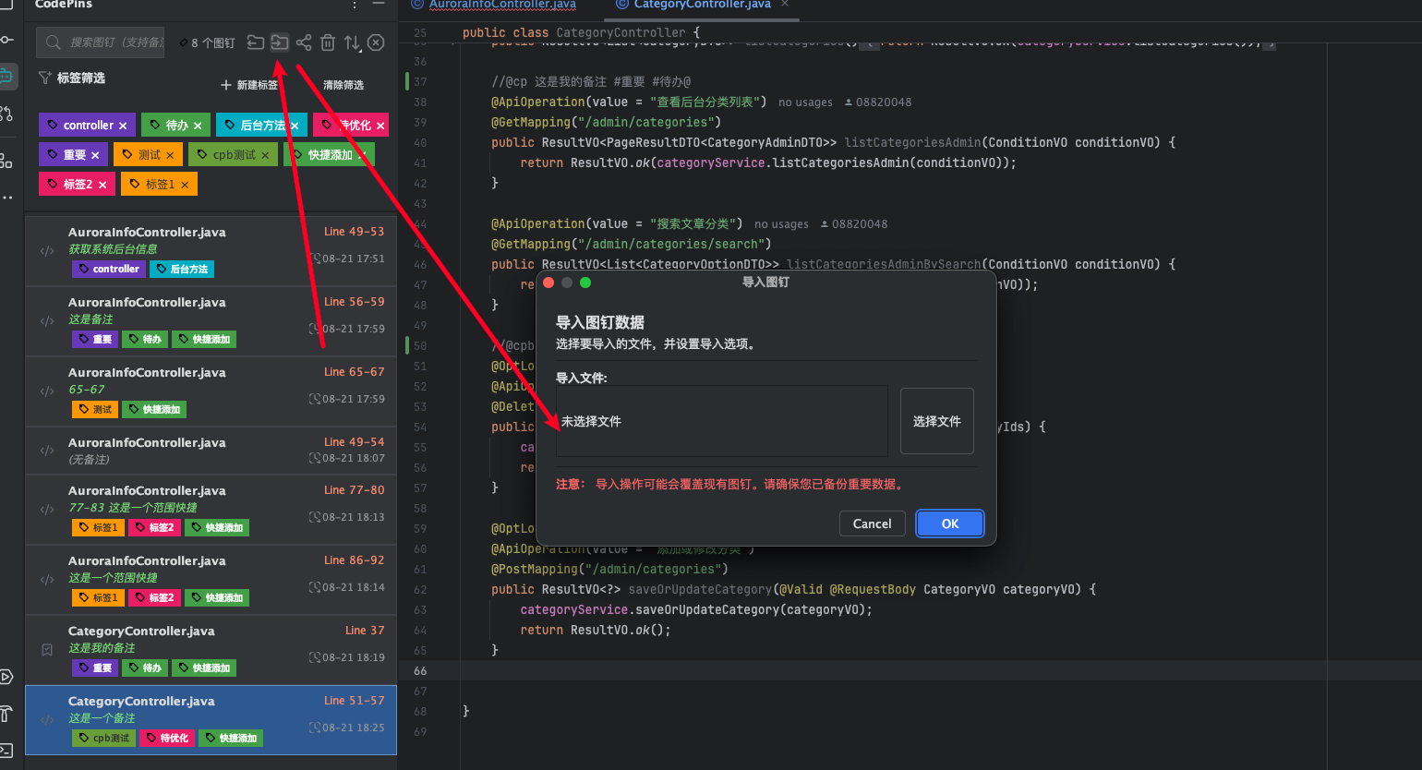Select the CodePins robot icon in the left stripe
This screenshot has height=770, width=1422.
click(6, 77)
